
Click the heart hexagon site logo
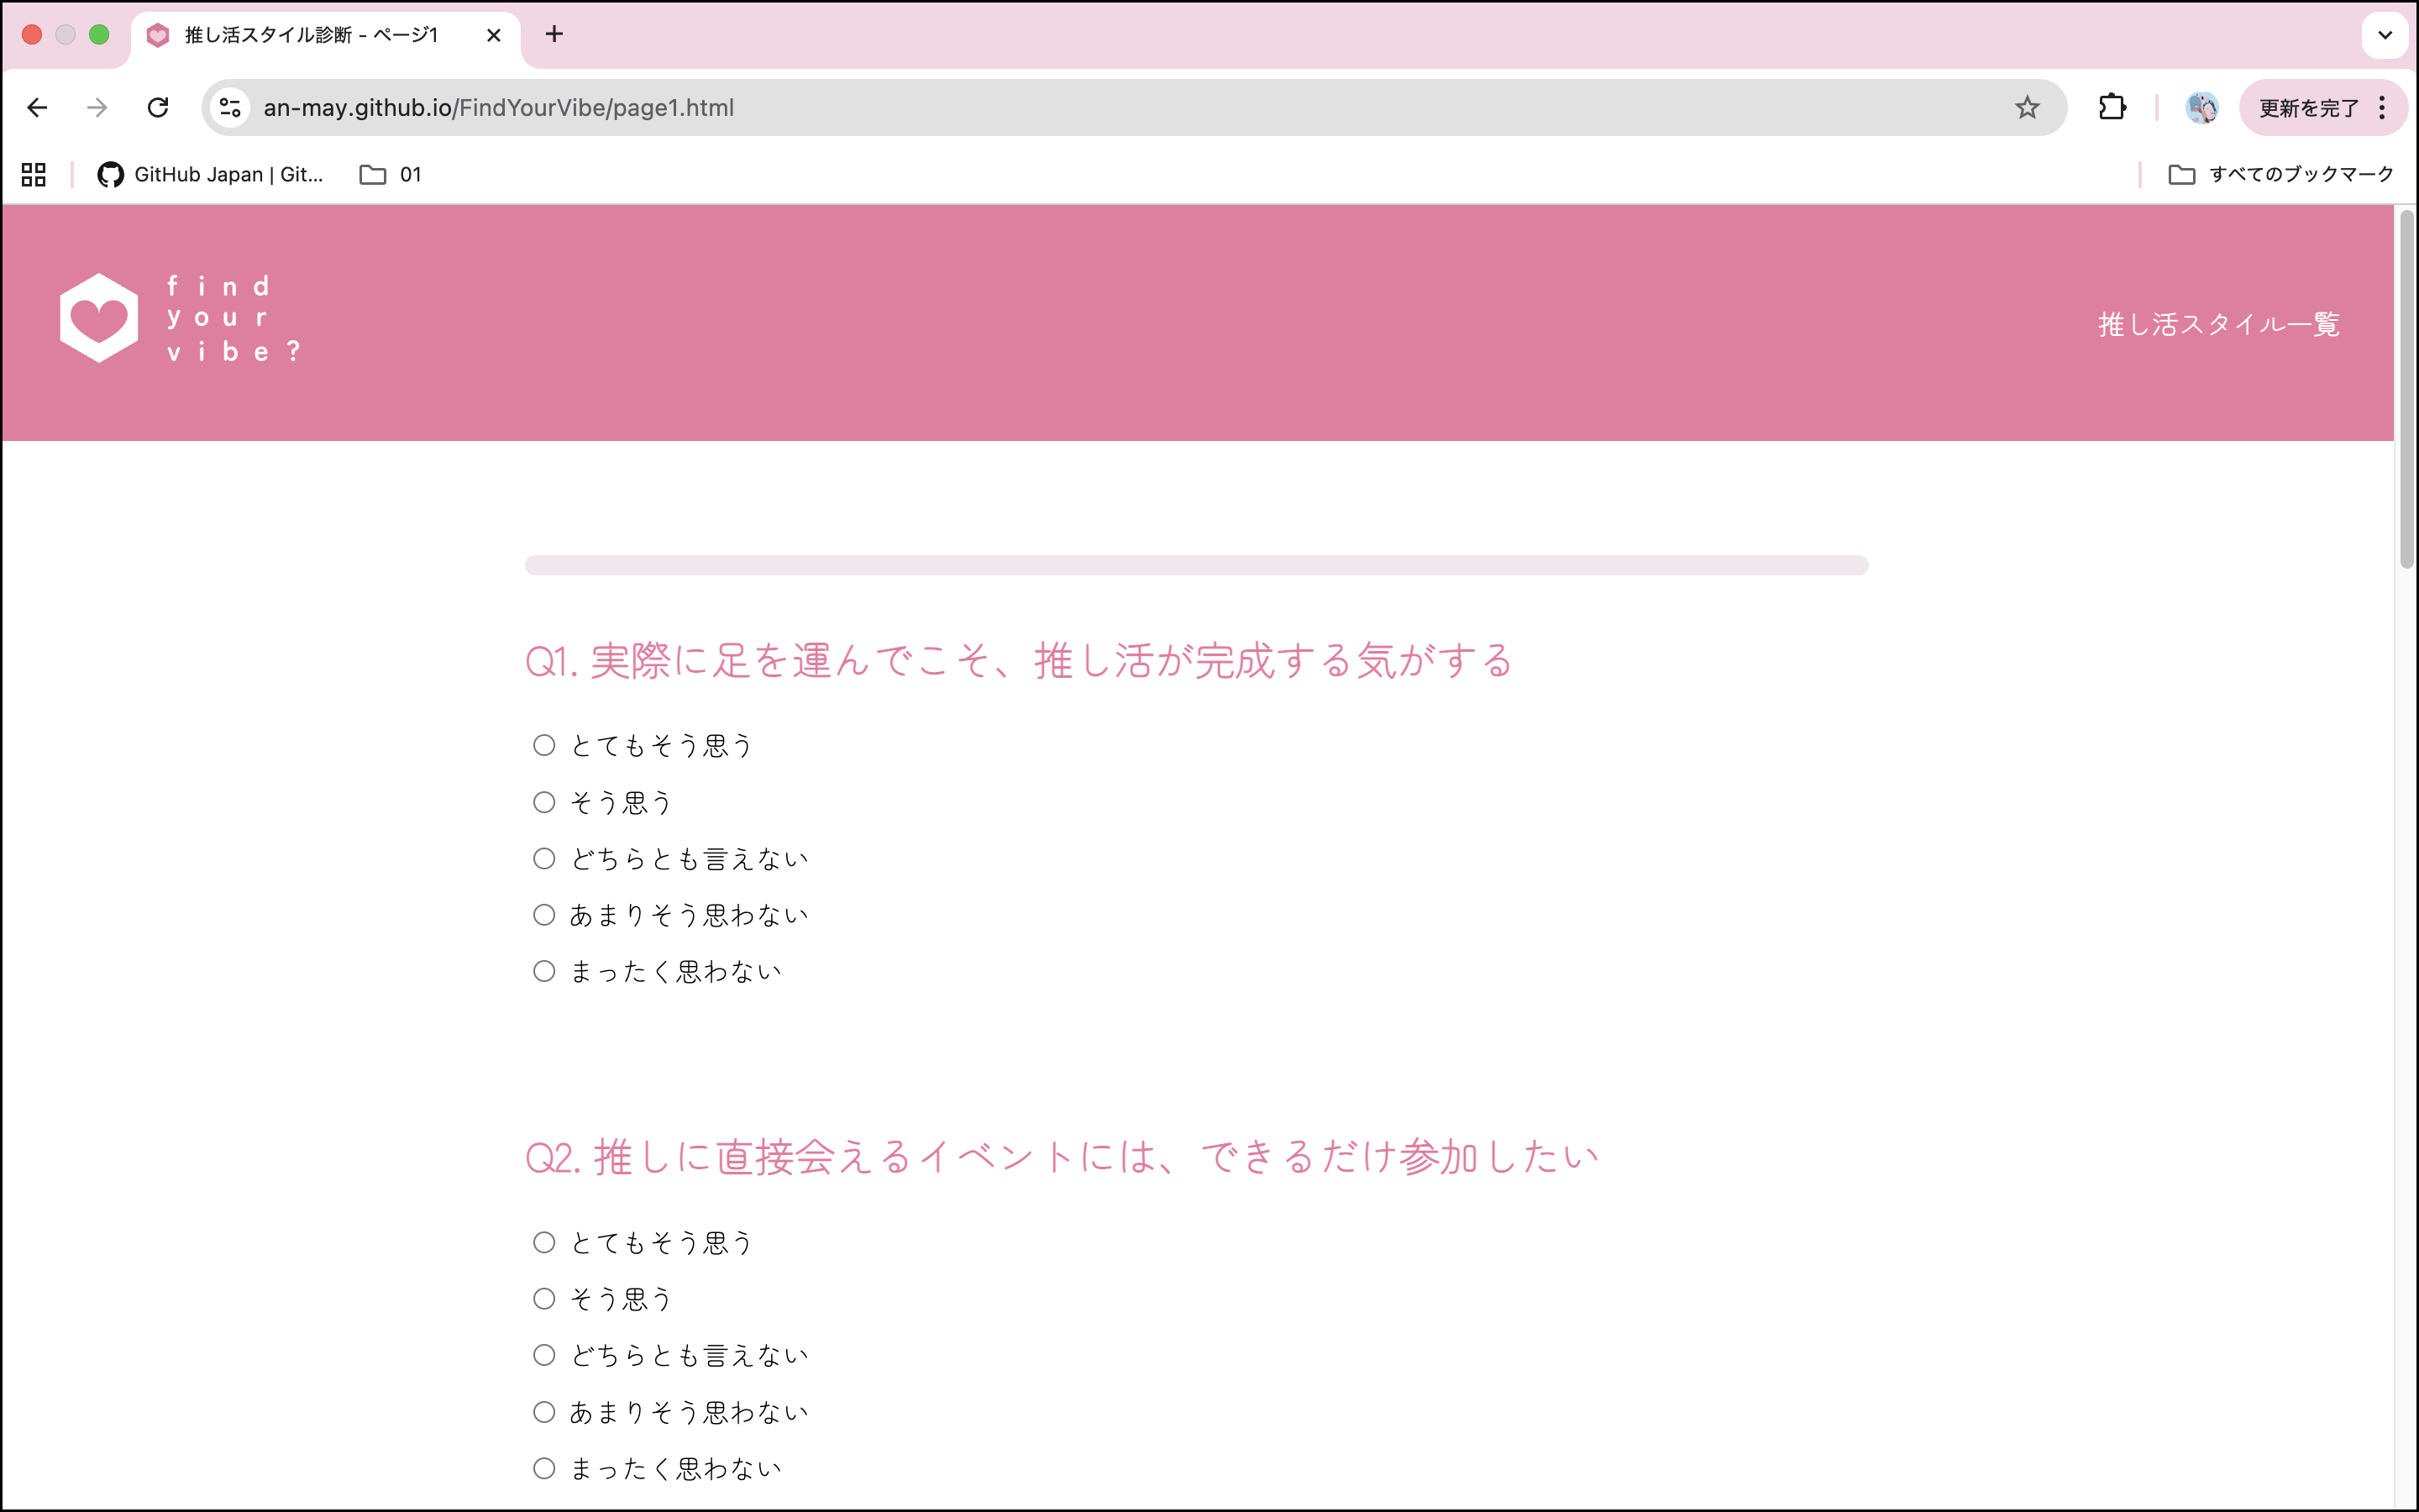pyautogui.click(x=99, y=318)
